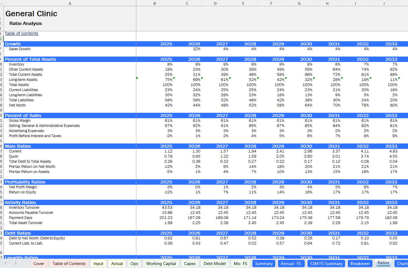408x268 pixels.
Task: Click the 2025 Long-term Assets value 75%
Action: pyautogui.click(x=168, y=80)
